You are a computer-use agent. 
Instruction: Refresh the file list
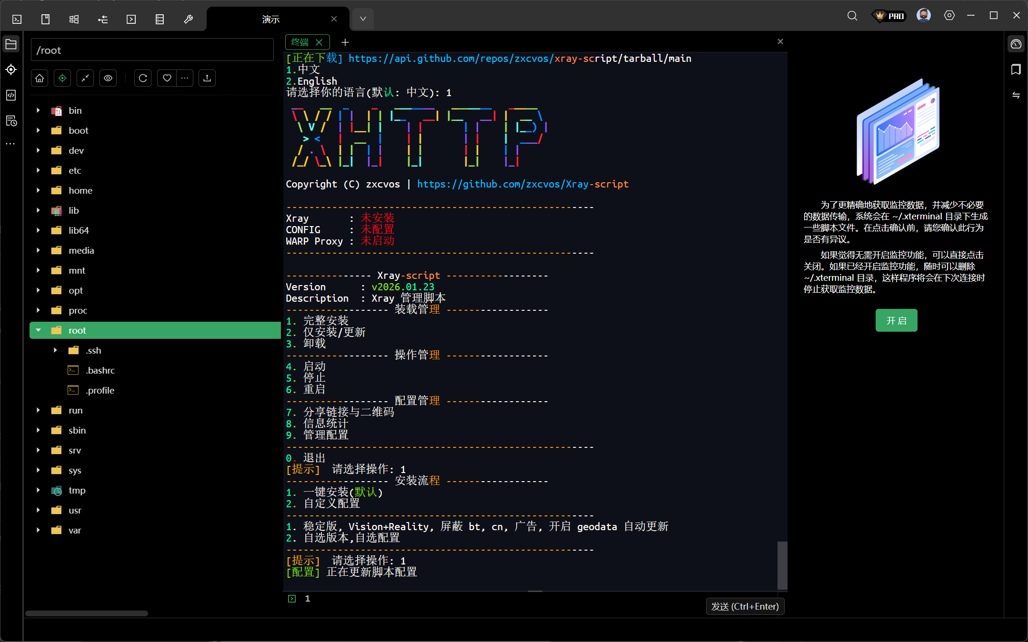[143, 78]
